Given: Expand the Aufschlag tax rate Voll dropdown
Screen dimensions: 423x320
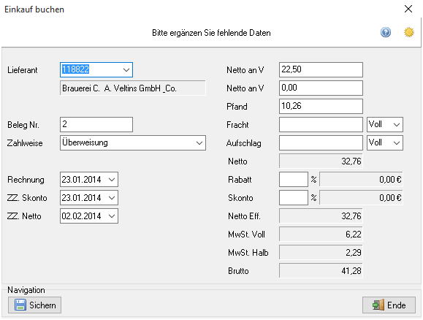Looking at the screenshot, I should coord(396,142).
